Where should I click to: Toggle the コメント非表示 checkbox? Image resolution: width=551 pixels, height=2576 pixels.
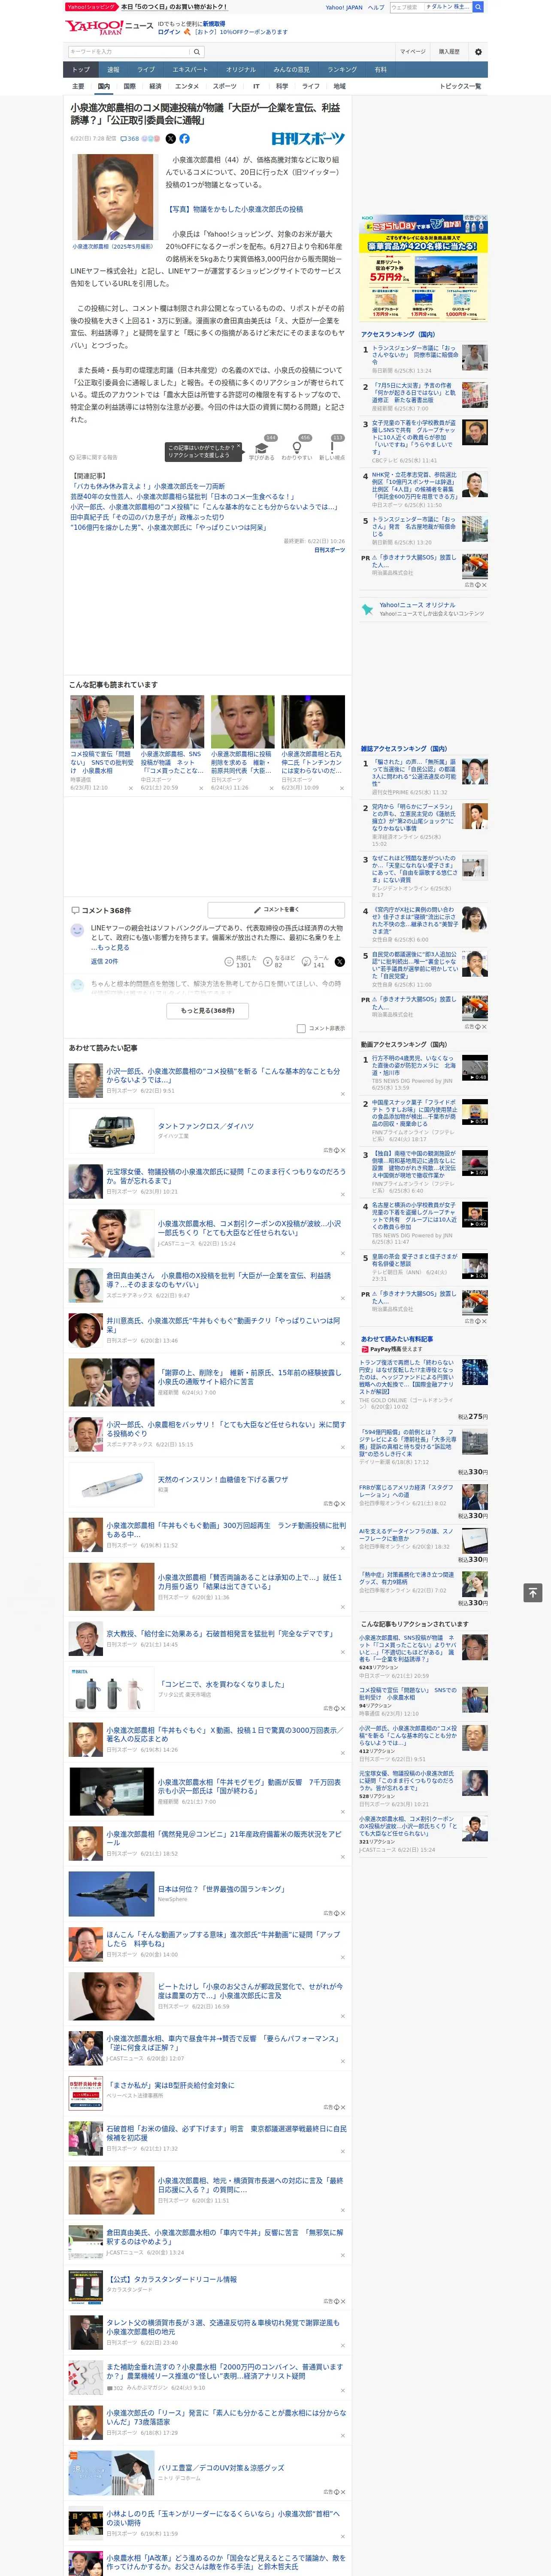point(301,1028)
